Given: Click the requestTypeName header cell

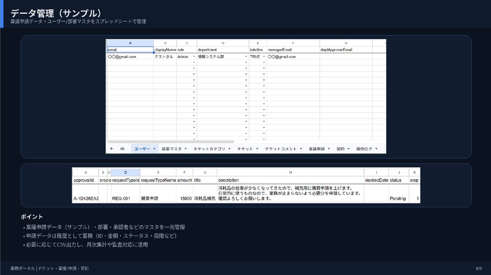Looking at the screenshot, I should pos(158,180).
